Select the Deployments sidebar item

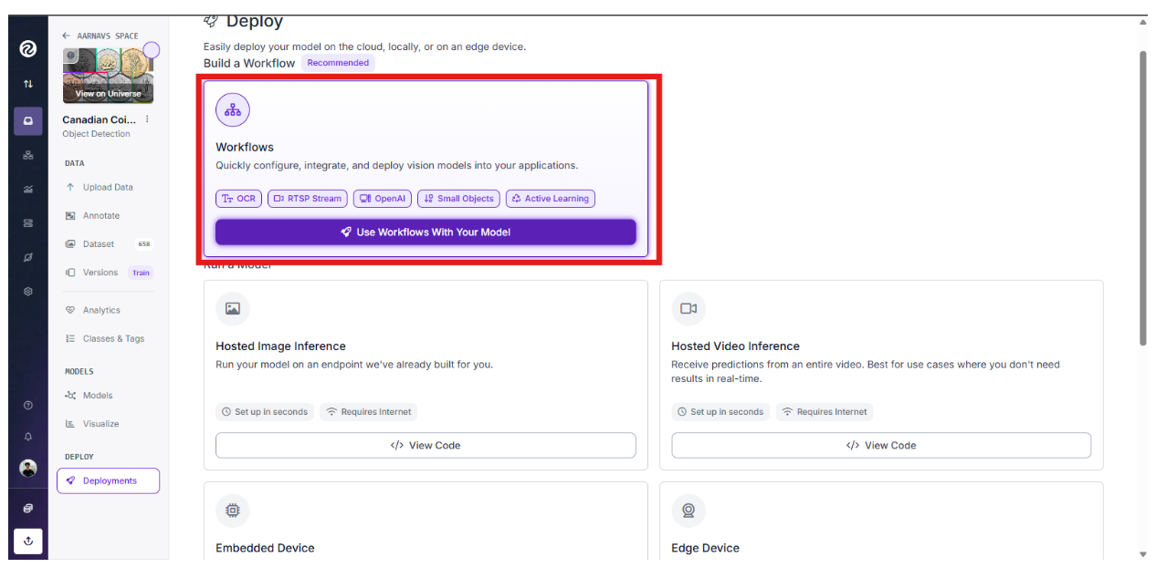click(108, 480)
